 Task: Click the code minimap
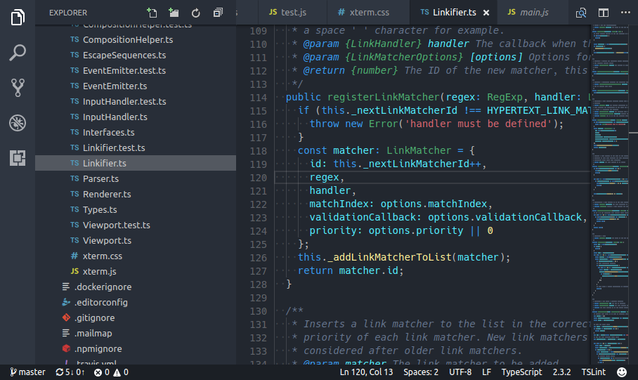click(x=609, y=195)
